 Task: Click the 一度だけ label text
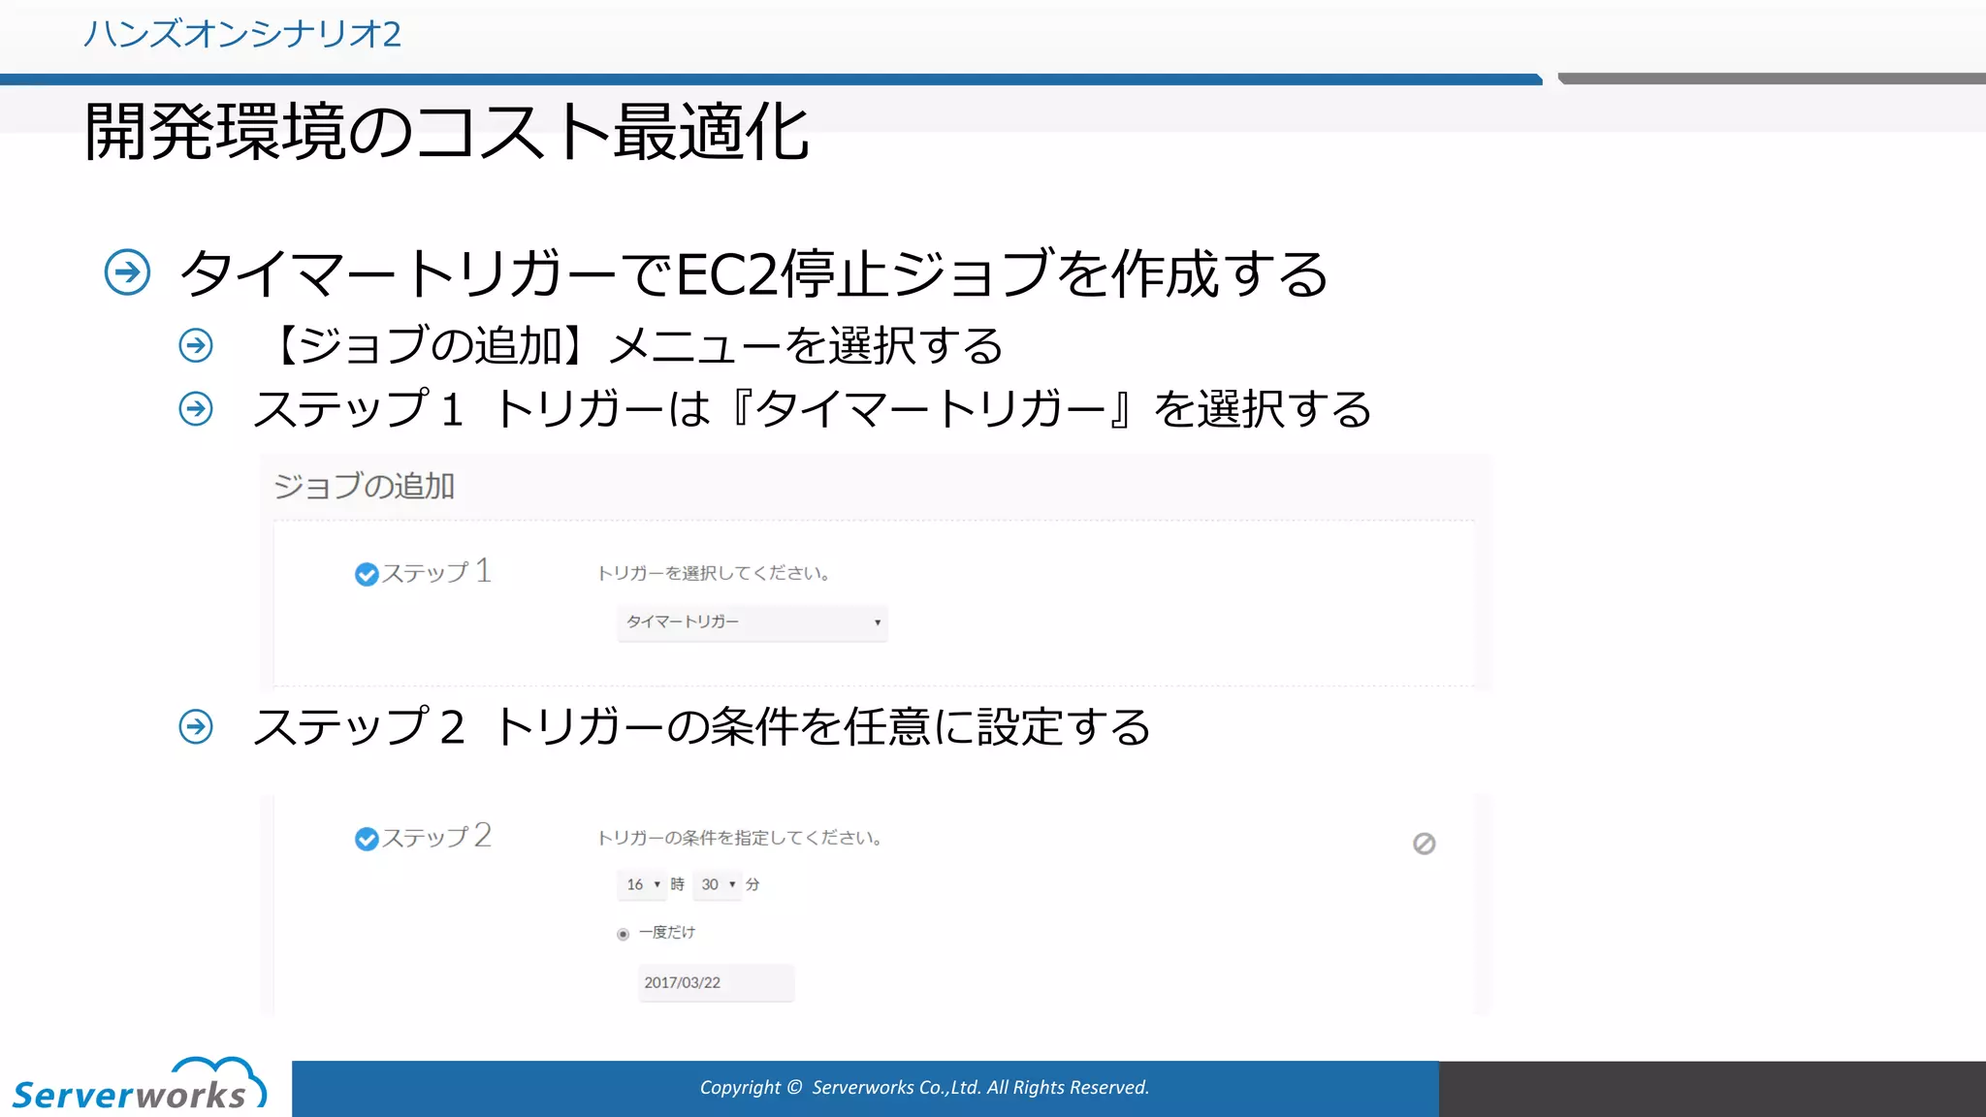tap(667, 932)
